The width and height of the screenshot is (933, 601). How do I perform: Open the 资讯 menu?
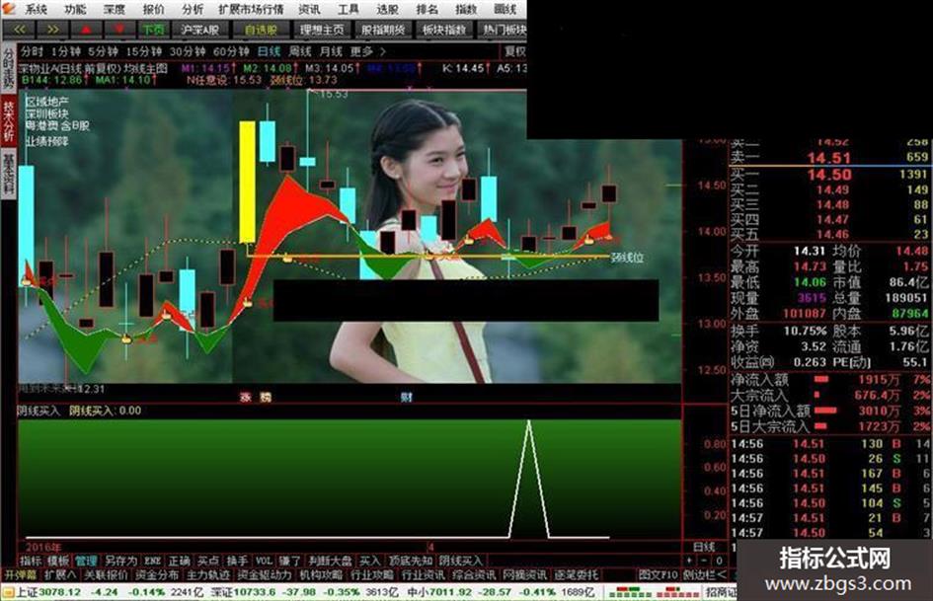tap(309, 10)
